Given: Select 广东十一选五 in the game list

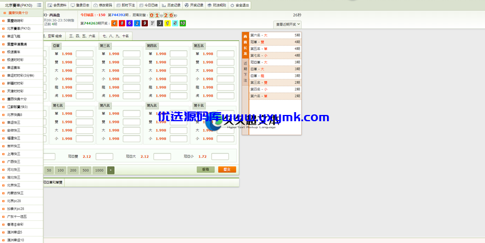Looking at the screenshot, I should 22,216.
